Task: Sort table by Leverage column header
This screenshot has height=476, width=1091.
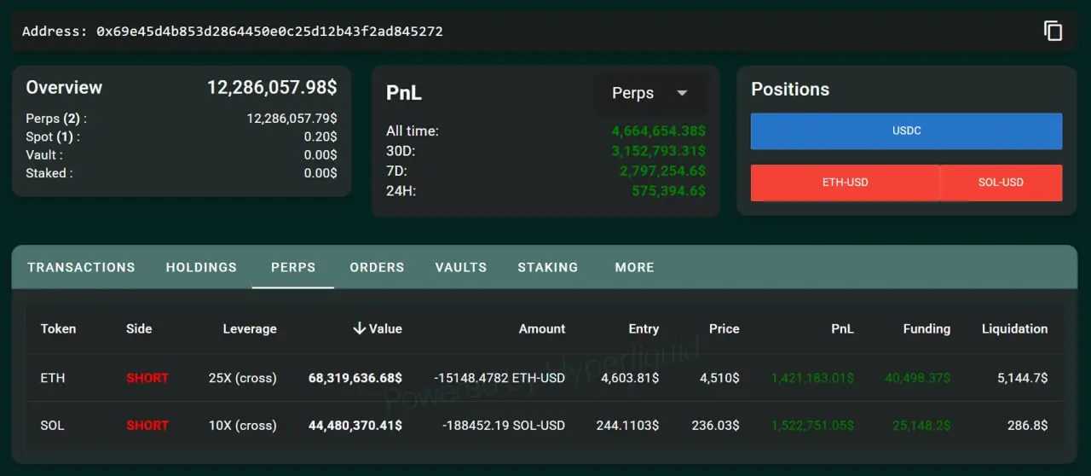Action: (250, 328)
